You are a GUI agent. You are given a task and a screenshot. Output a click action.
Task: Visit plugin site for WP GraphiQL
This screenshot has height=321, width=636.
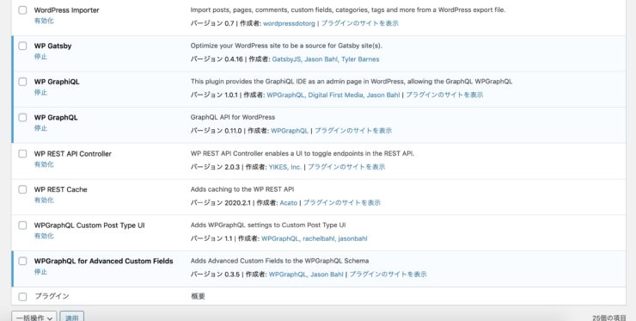tap(444, 95)
